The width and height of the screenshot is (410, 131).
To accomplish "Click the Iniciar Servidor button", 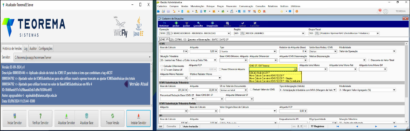I will tap(14, 119).
